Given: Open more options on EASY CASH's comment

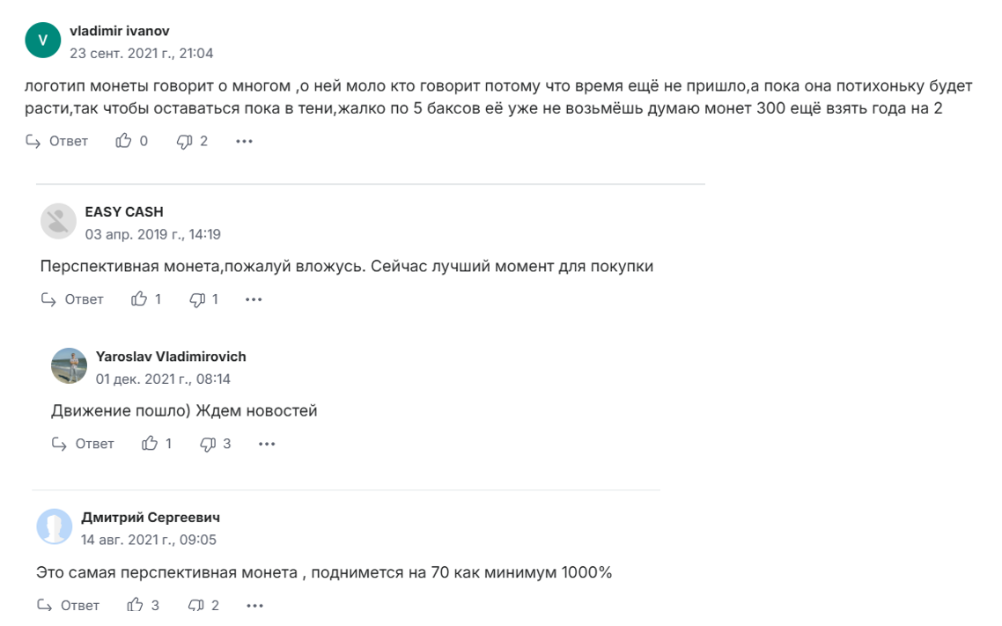Looking at the screenshot, I should (254, 299).
